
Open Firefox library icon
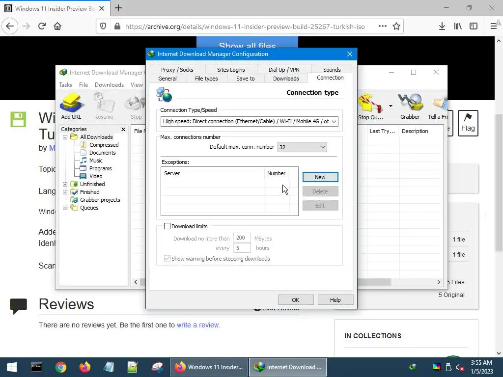click(x=458, y=27)
